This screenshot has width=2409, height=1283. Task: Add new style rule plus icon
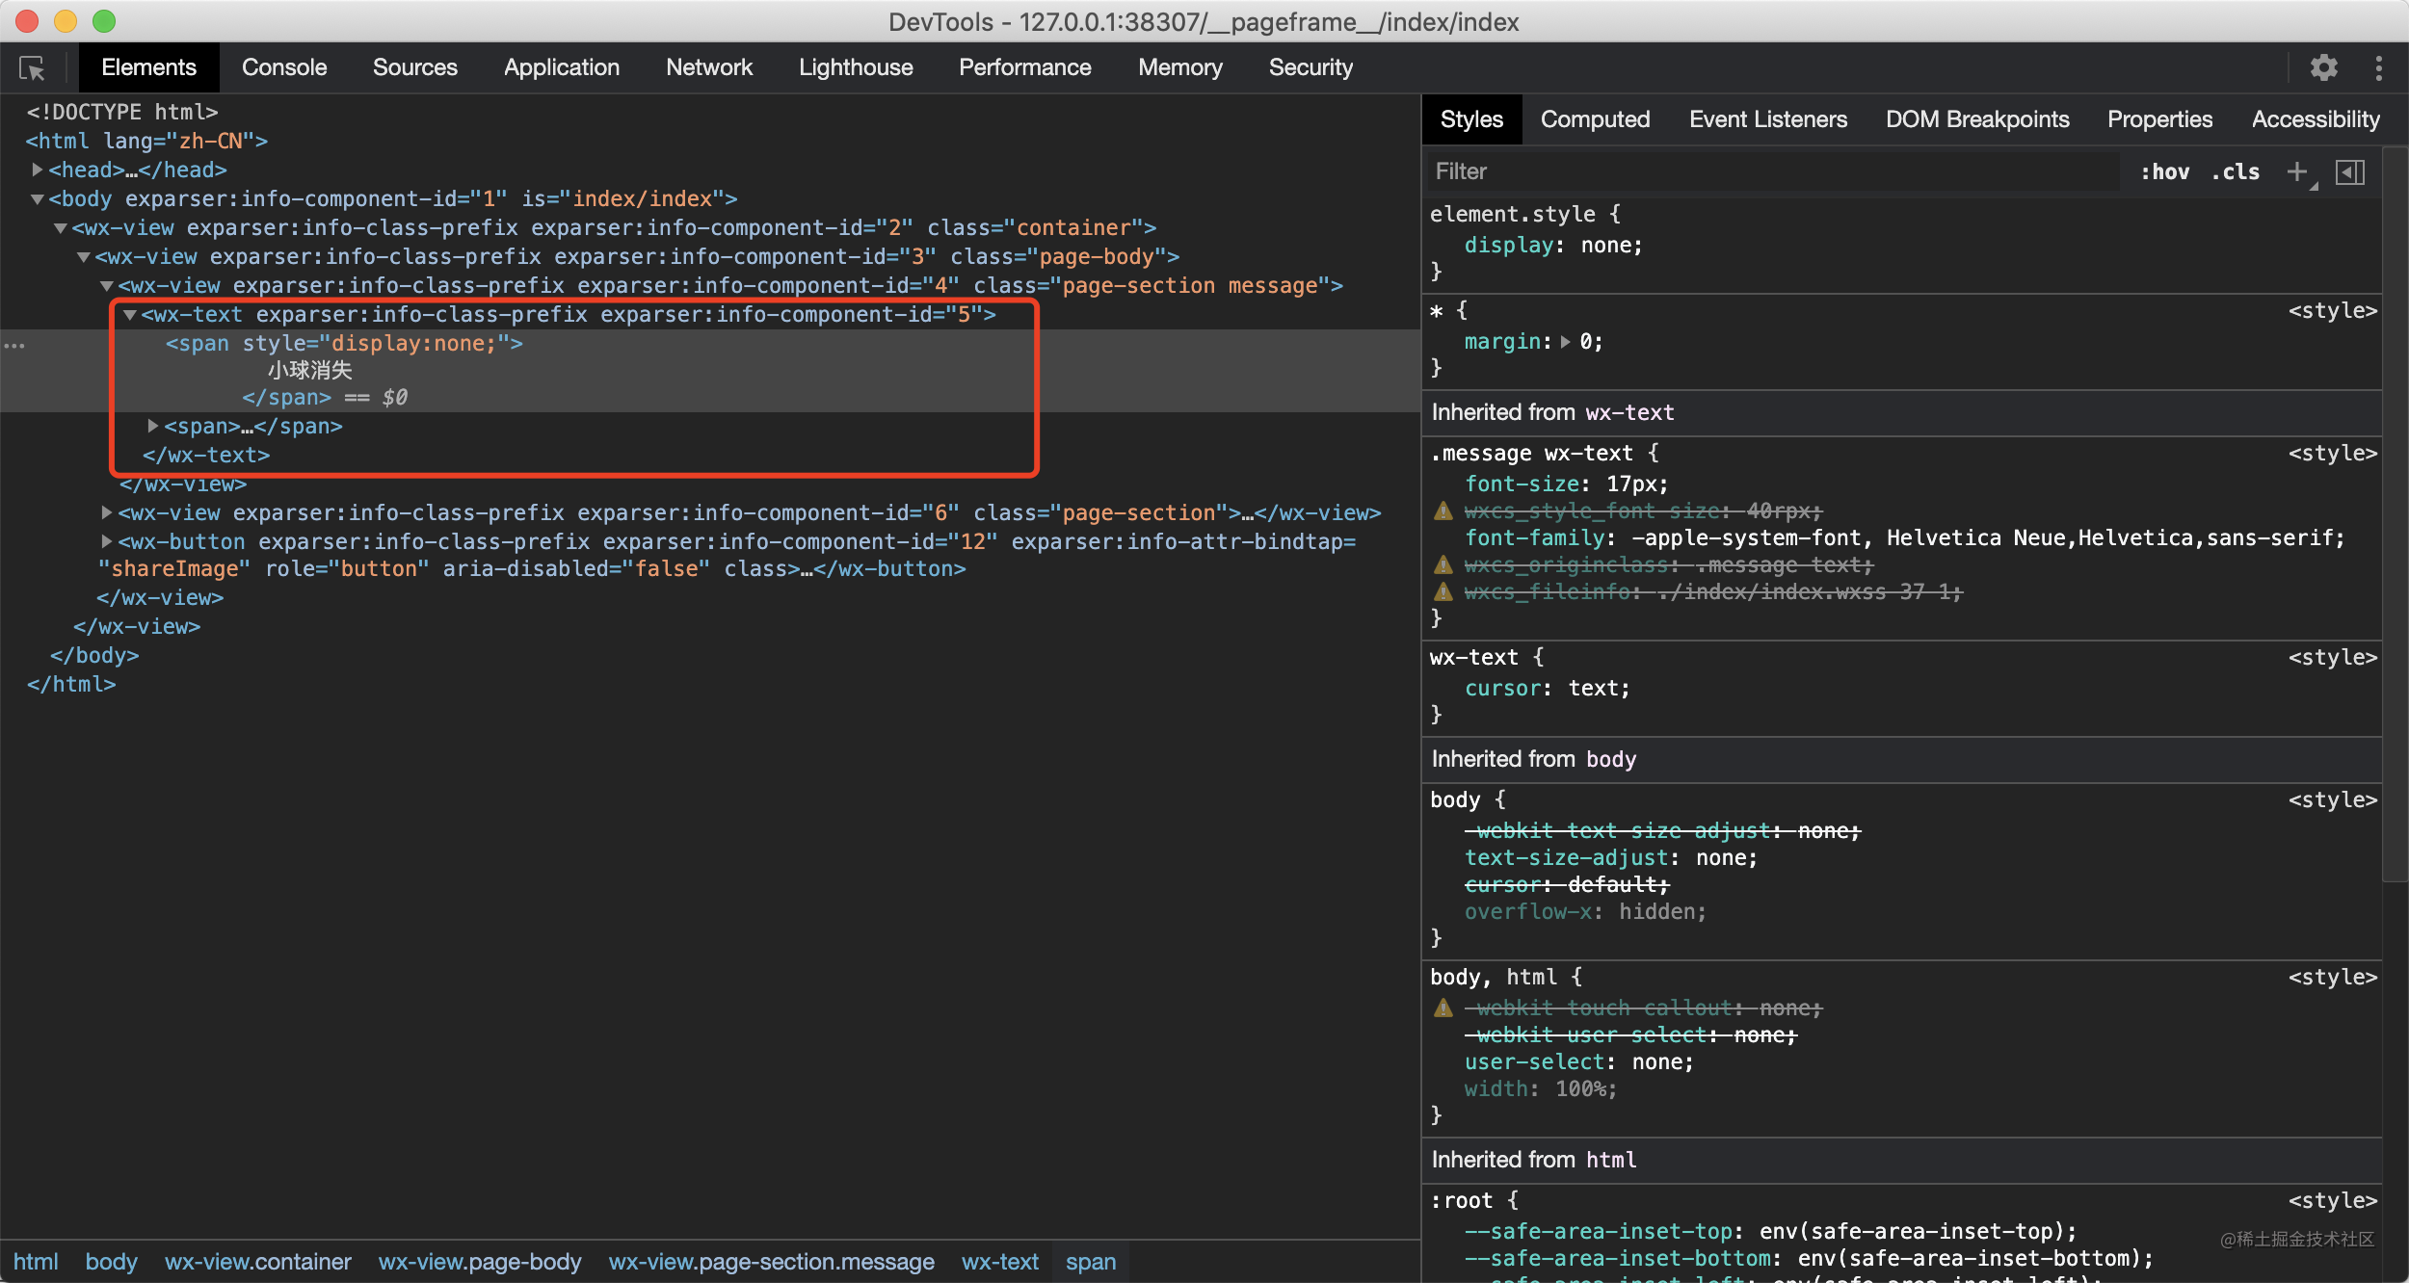(x=2298, y=172)
